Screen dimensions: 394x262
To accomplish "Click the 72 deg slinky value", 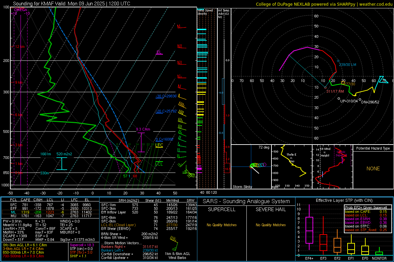I will (263, 147).
